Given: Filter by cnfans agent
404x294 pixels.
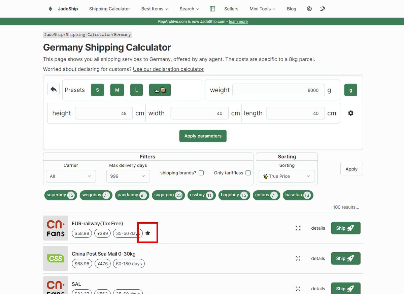Looking at the screenshot, I should click(266, 195).
